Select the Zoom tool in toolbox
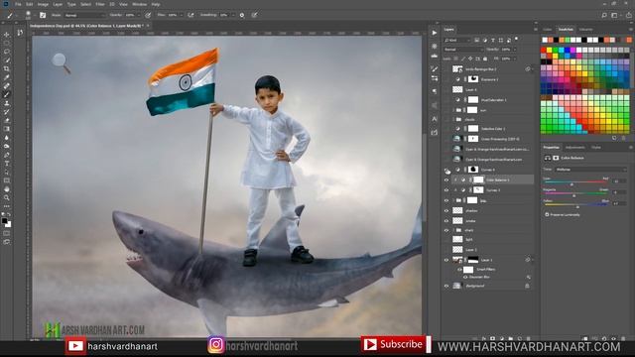The width and height of the screenshot is (635, 357). pos(7,197)
